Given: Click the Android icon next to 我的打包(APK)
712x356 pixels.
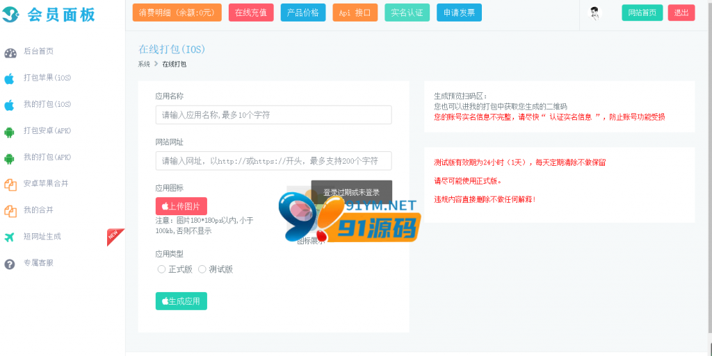Looking at the screenshot, I should click(x=9, y=158).
